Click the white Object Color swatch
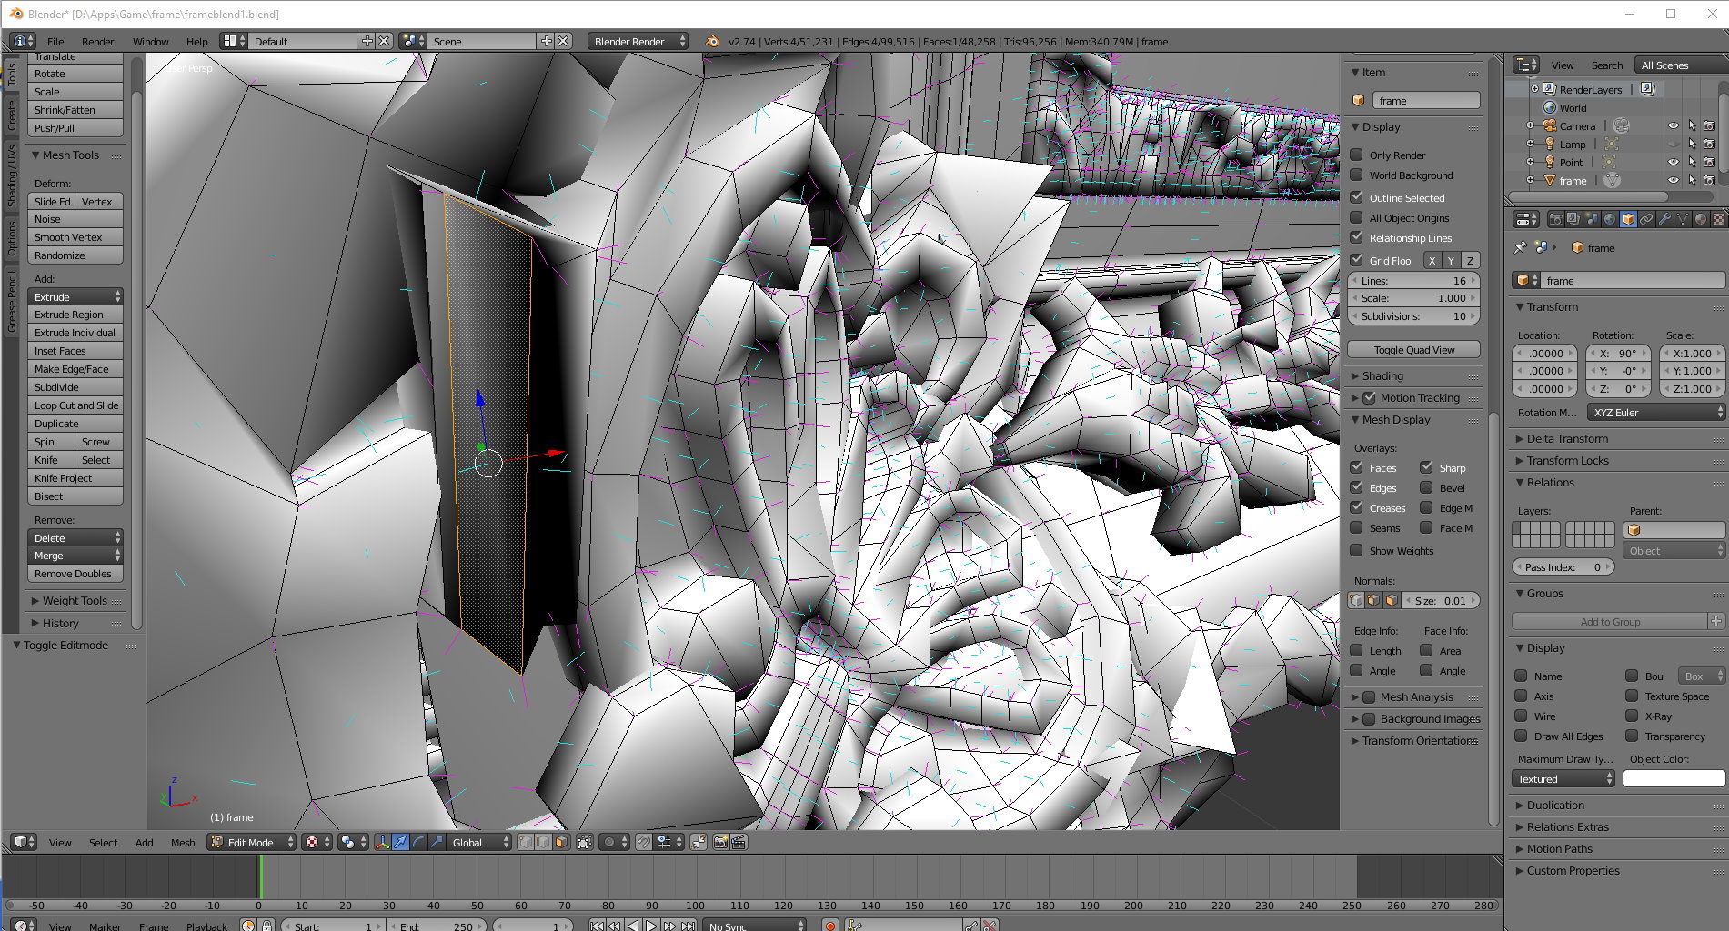This screenshot has height=931, width=1729. (1674, 779)
